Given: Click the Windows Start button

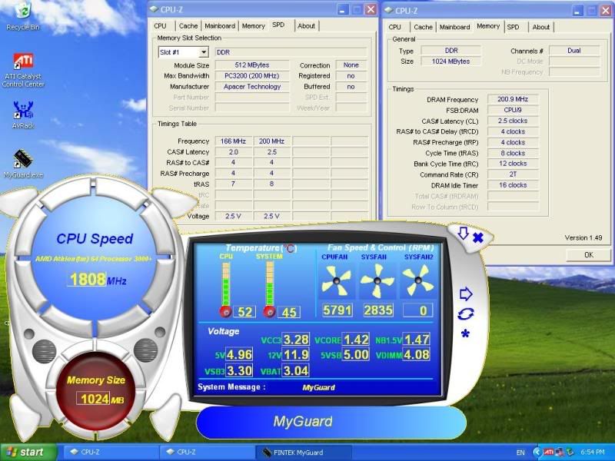Looking at the screenshot, I should [x=28, y=452].
